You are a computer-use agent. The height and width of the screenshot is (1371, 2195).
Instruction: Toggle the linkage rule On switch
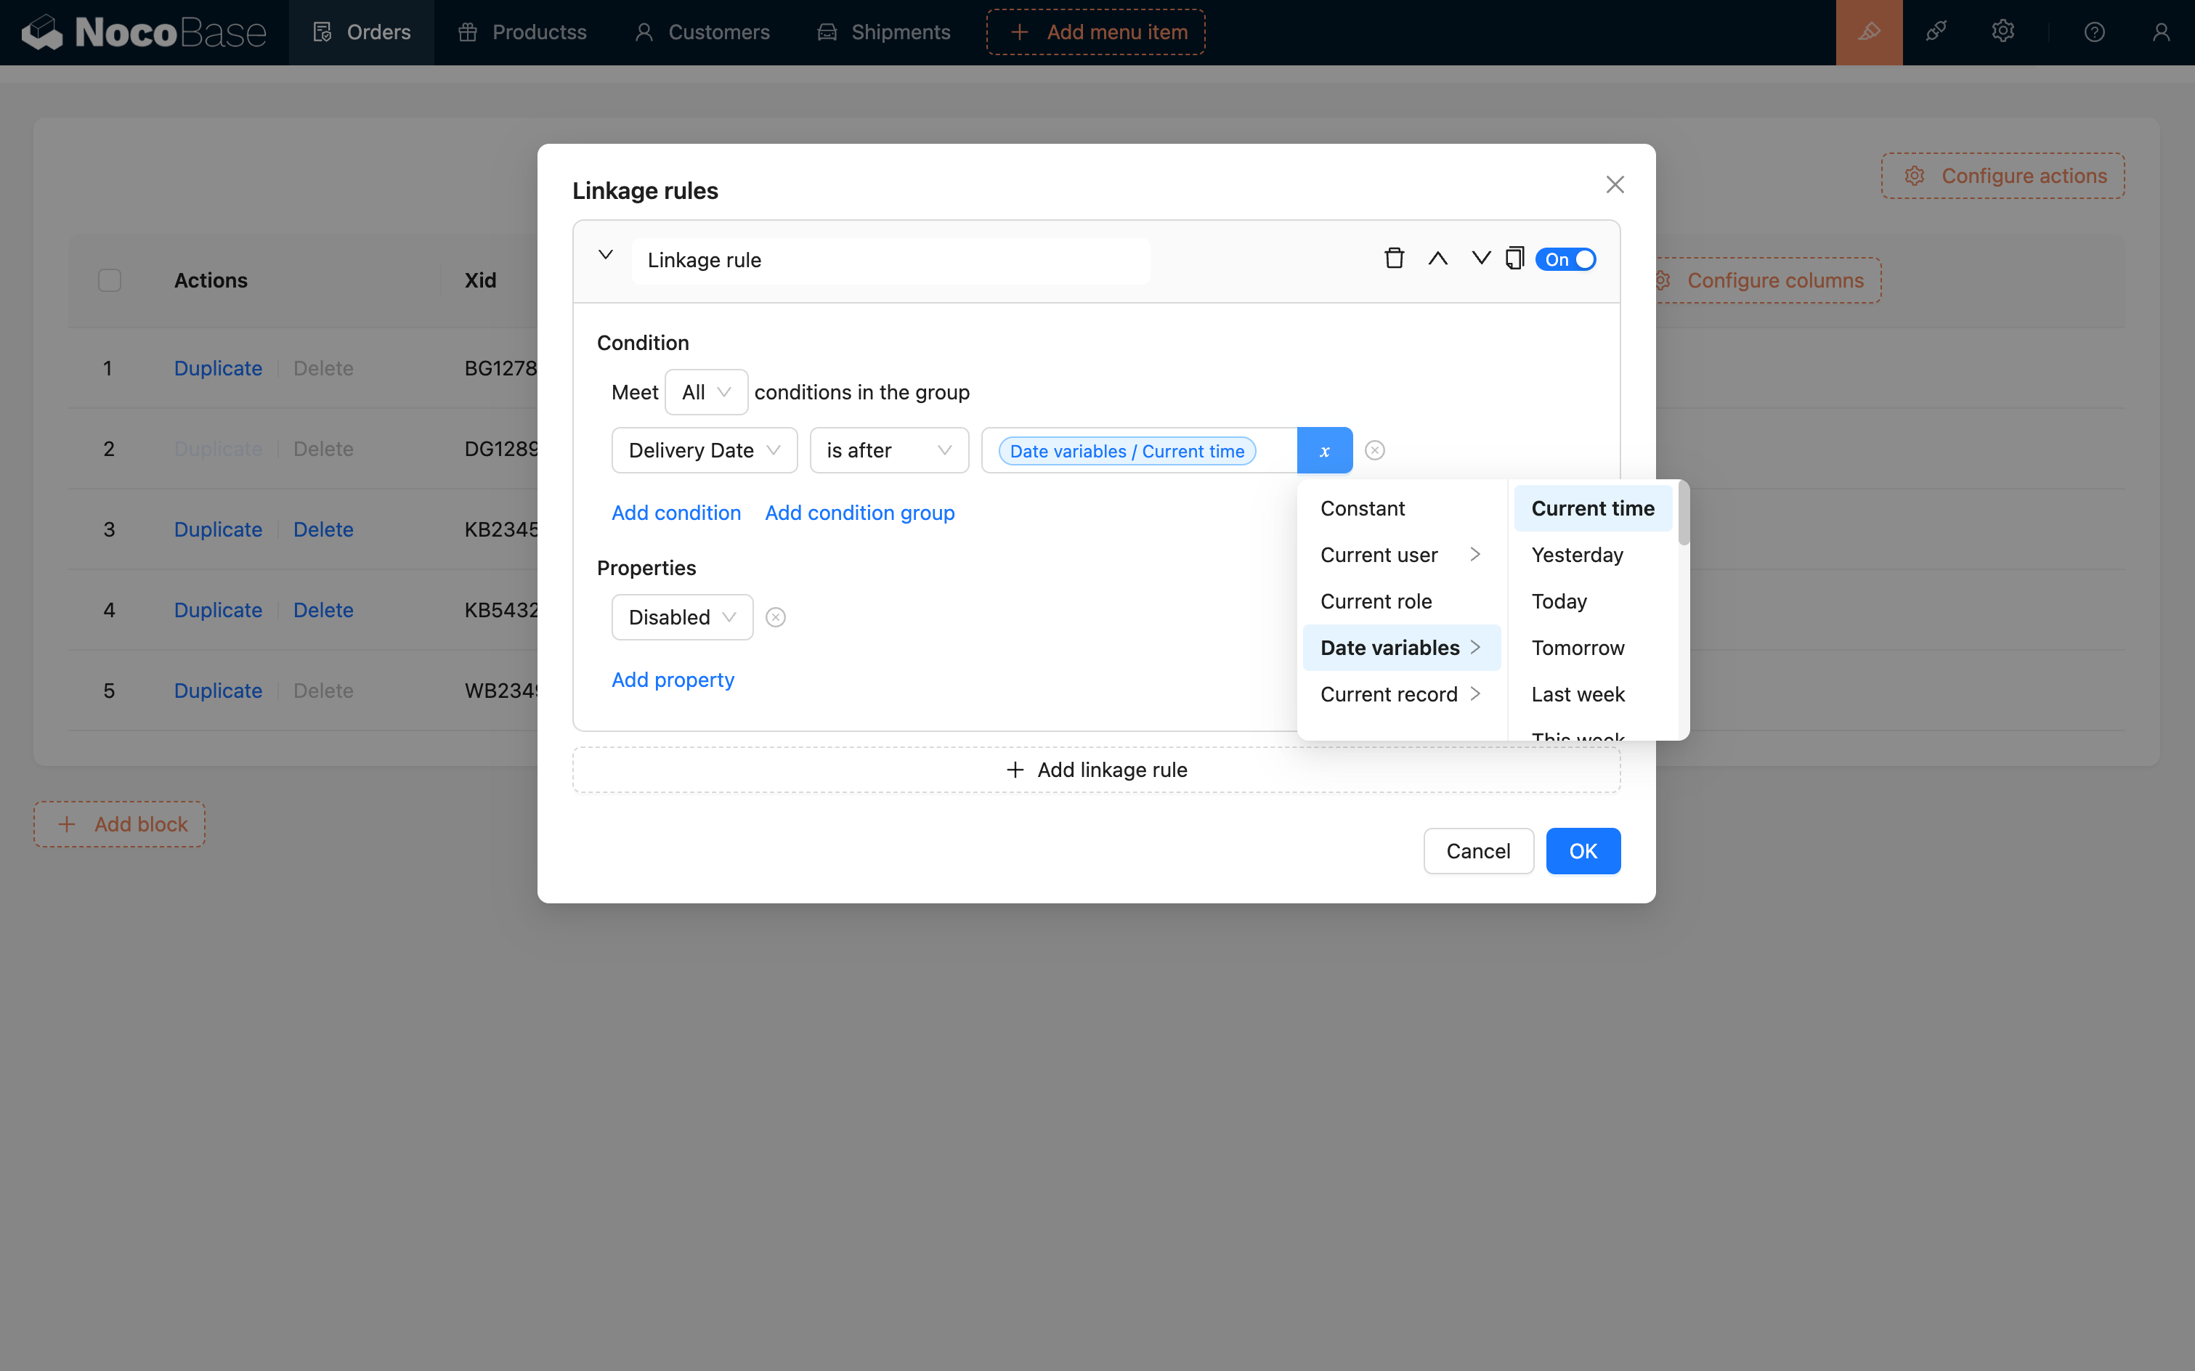1565,260
